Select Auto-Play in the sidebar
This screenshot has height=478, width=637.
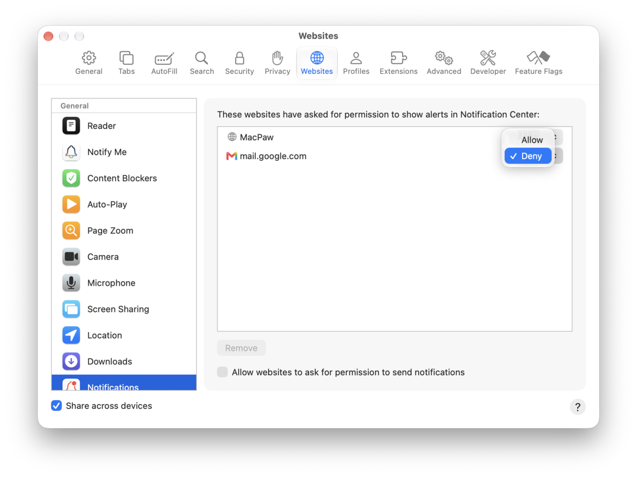pyautogui.click(x=124, y=204)
